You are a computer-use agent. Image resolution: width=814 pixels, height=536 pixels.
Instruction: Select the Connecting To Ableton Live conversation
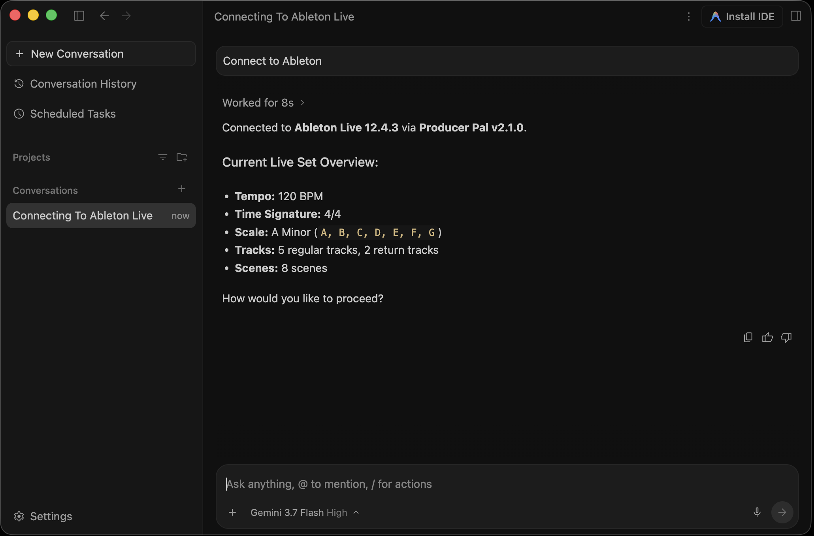(101, 216)
